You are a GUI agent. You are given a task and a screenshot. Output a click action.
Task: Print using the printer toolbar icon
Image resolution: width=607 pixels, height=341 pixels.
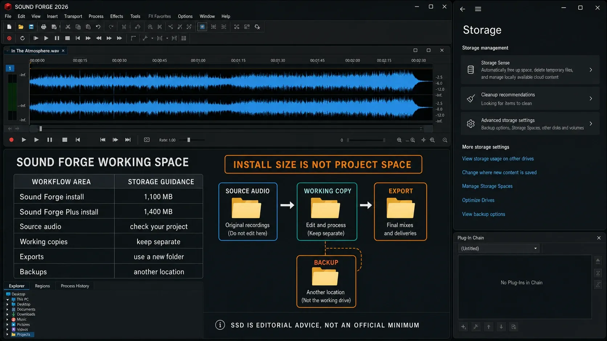pyautogui.click(x=44, y=27)
